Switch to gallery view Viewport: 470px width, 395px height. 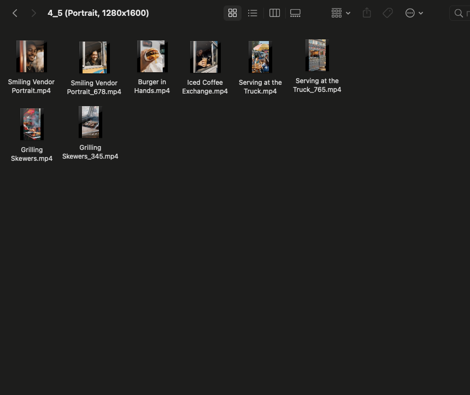[x=295, y=13]
